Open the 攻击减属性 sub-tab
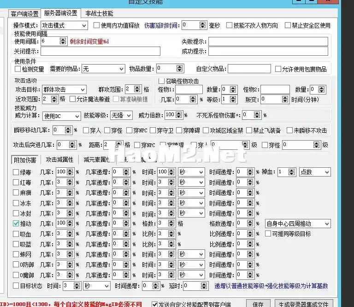The height and width of the screenshot is (307, 354). point(59,160)
